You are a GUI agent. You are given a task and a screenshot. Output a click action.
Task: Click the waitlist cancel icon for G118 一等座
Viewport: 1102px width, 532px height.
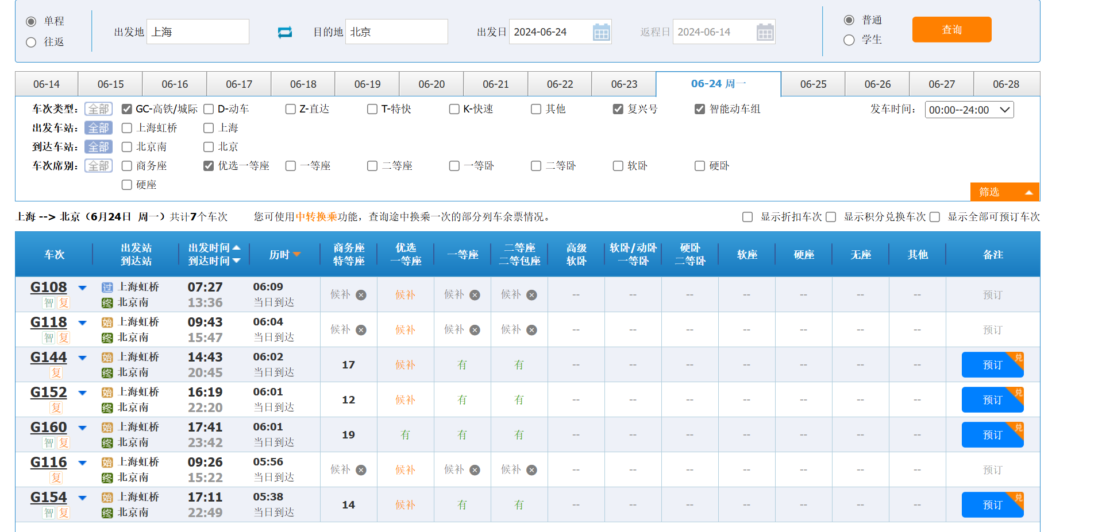[475, 330]
